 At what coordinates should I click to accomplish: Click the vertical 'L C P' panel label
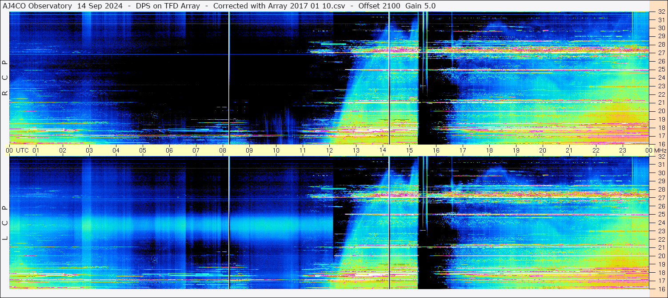pos(5,223)
